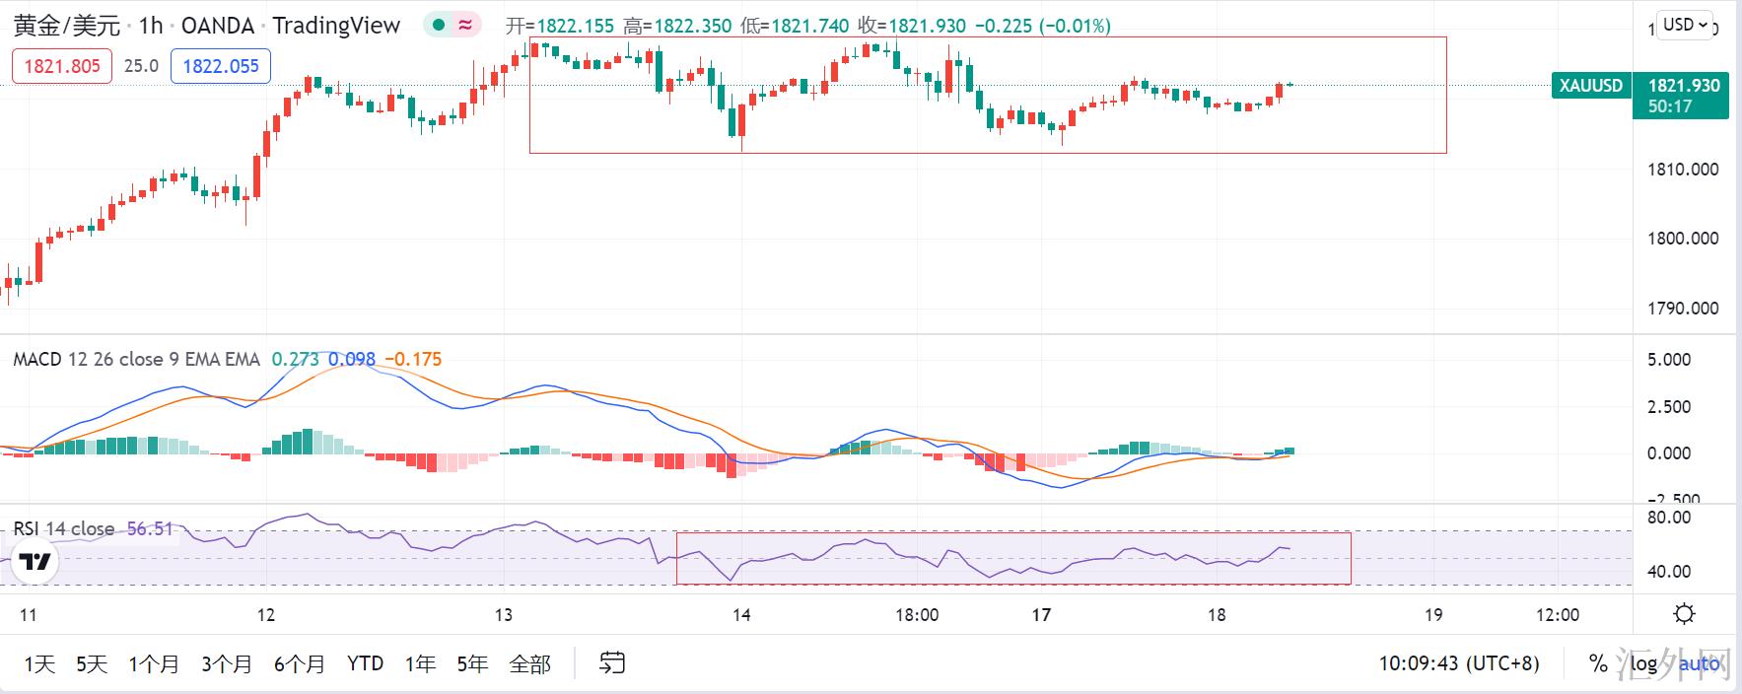Viewport: 1742px width, 694px height.
Task: Select the 1天 time range
Action: [x=39, y=663]
